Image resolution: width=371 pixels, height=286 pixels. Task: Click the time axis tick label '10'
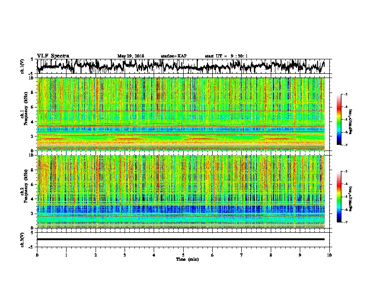(329, 255)
